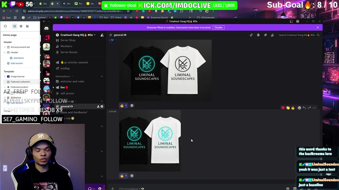Click reply arrow on message toolbar
The width and height of the screenshot is (339, 190).
[304, 108]
